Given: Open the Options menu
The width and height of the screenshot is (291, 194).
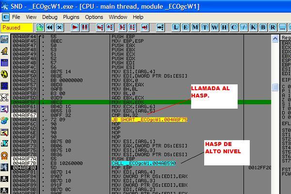Looking at the screenshot, I should [94, 17].
